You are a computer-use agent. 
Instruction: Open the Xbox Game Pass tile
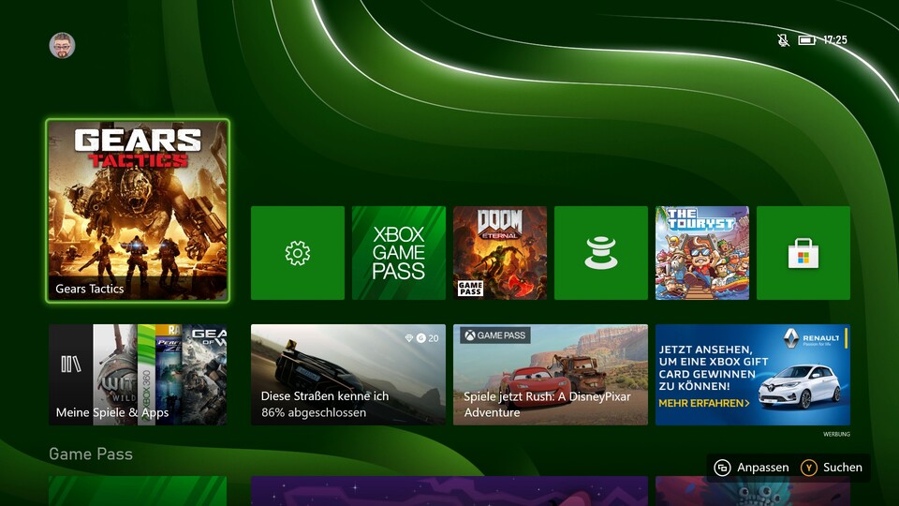click(399, 253)
